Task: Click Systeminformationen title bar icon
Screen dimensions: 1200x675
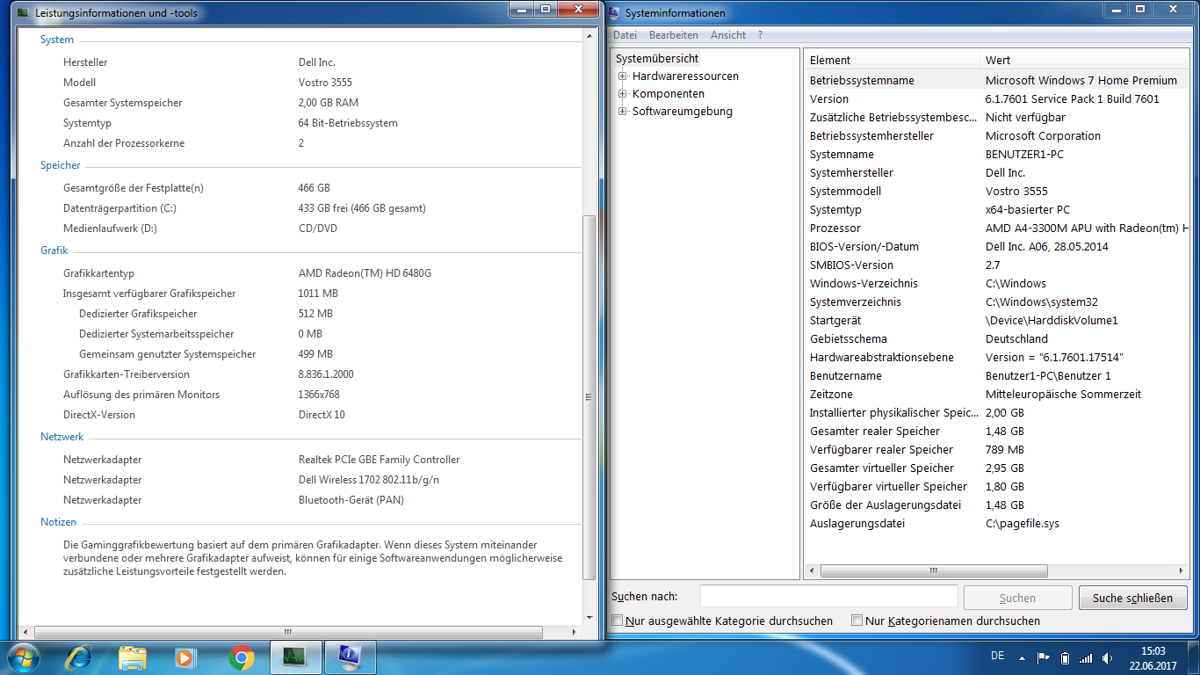Action: [x=613, y=13]
